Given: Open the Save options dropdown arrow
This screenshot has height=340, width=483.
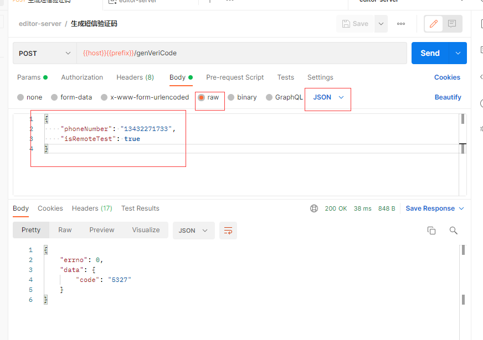Looking at the screenshot, I should pos(381,24).
